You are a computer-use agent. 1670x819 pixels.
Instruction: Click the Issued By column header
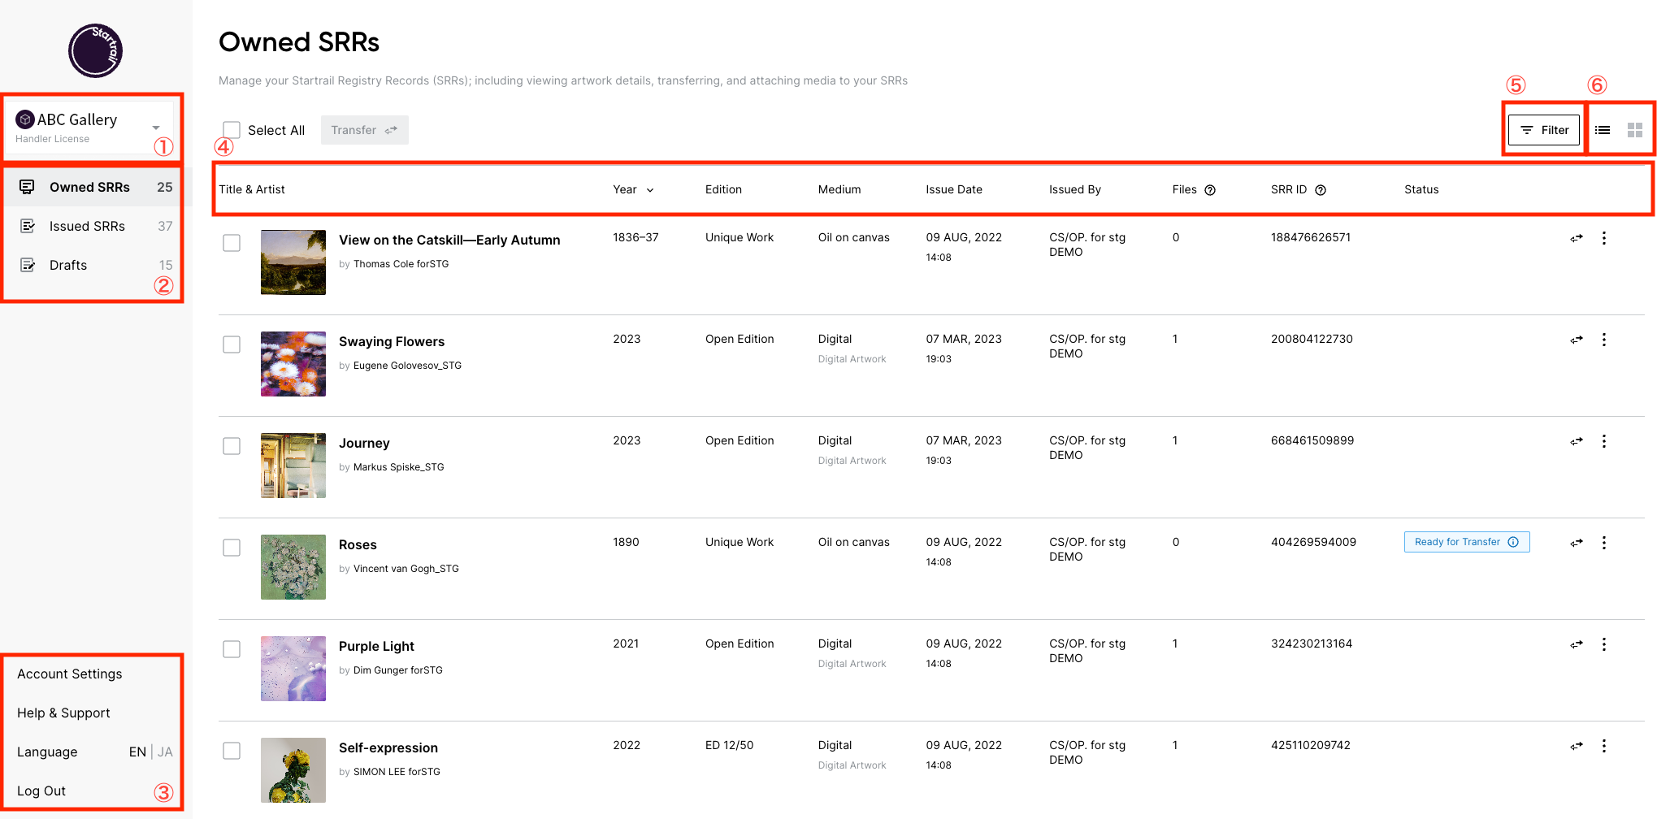pos(1075,190)
